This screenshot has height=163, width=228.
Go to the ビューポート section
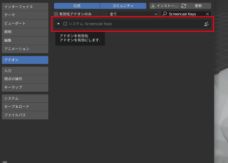(x=25, y=23)
